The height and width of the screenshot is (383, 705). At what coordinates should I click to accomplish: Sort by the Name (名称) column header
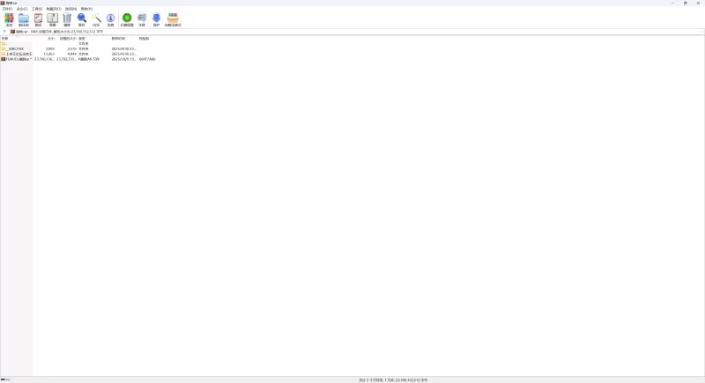click(x=5, y=39)
